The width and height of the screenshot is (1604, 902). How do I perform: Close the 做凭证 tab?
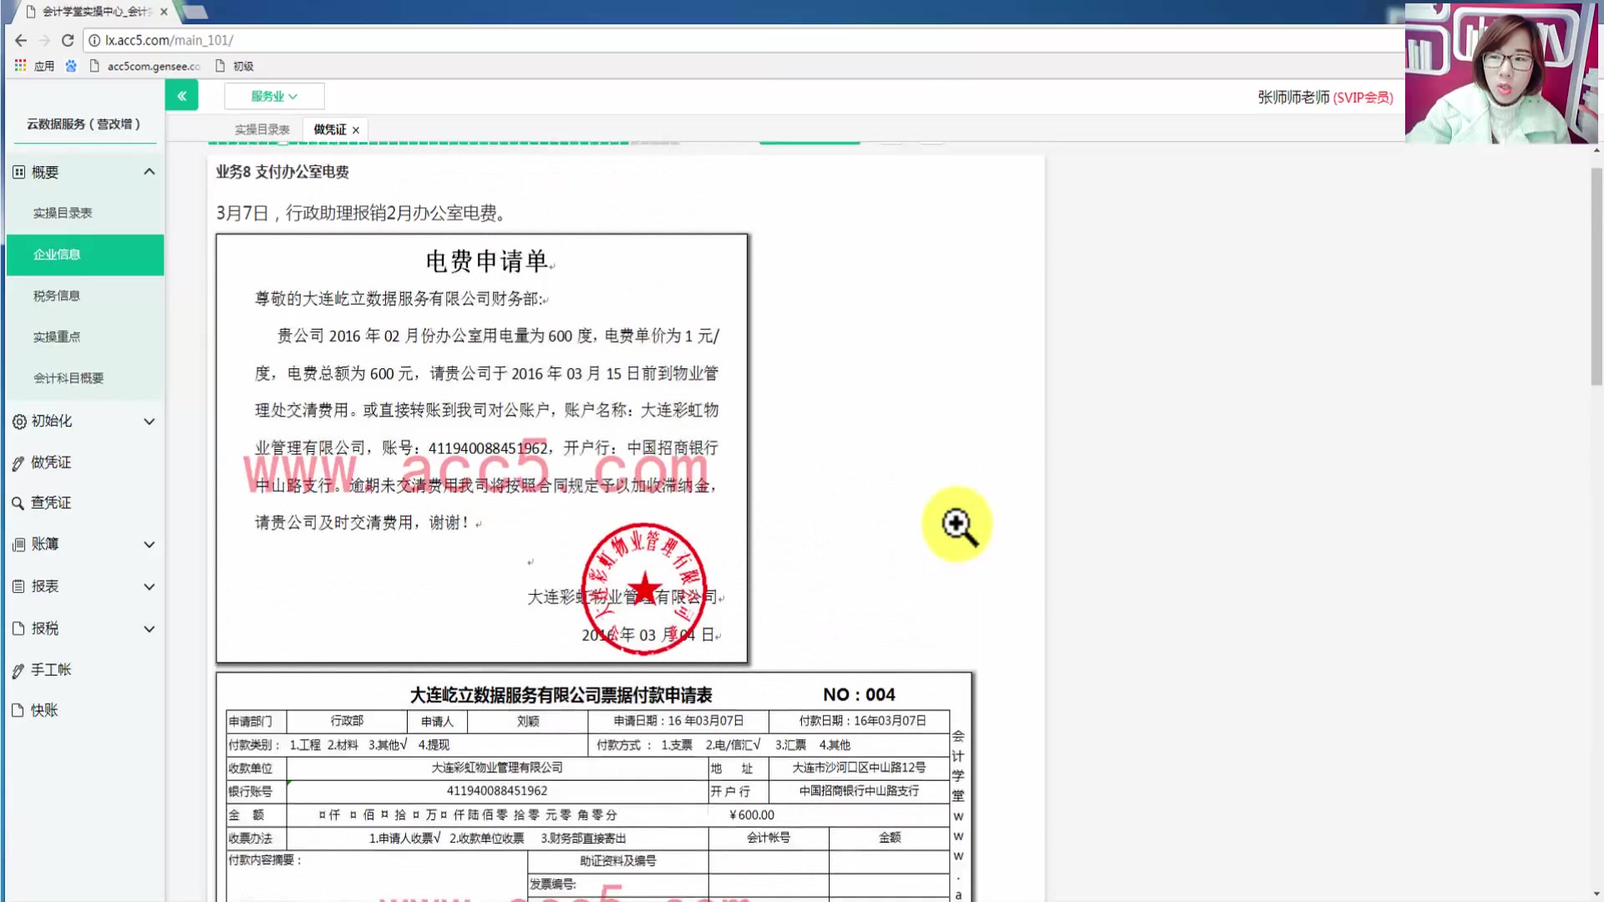coord(356,130)
